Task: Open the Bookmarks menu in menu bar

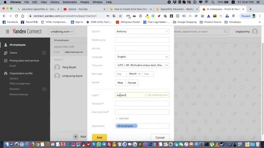Action: coord(70,2)
